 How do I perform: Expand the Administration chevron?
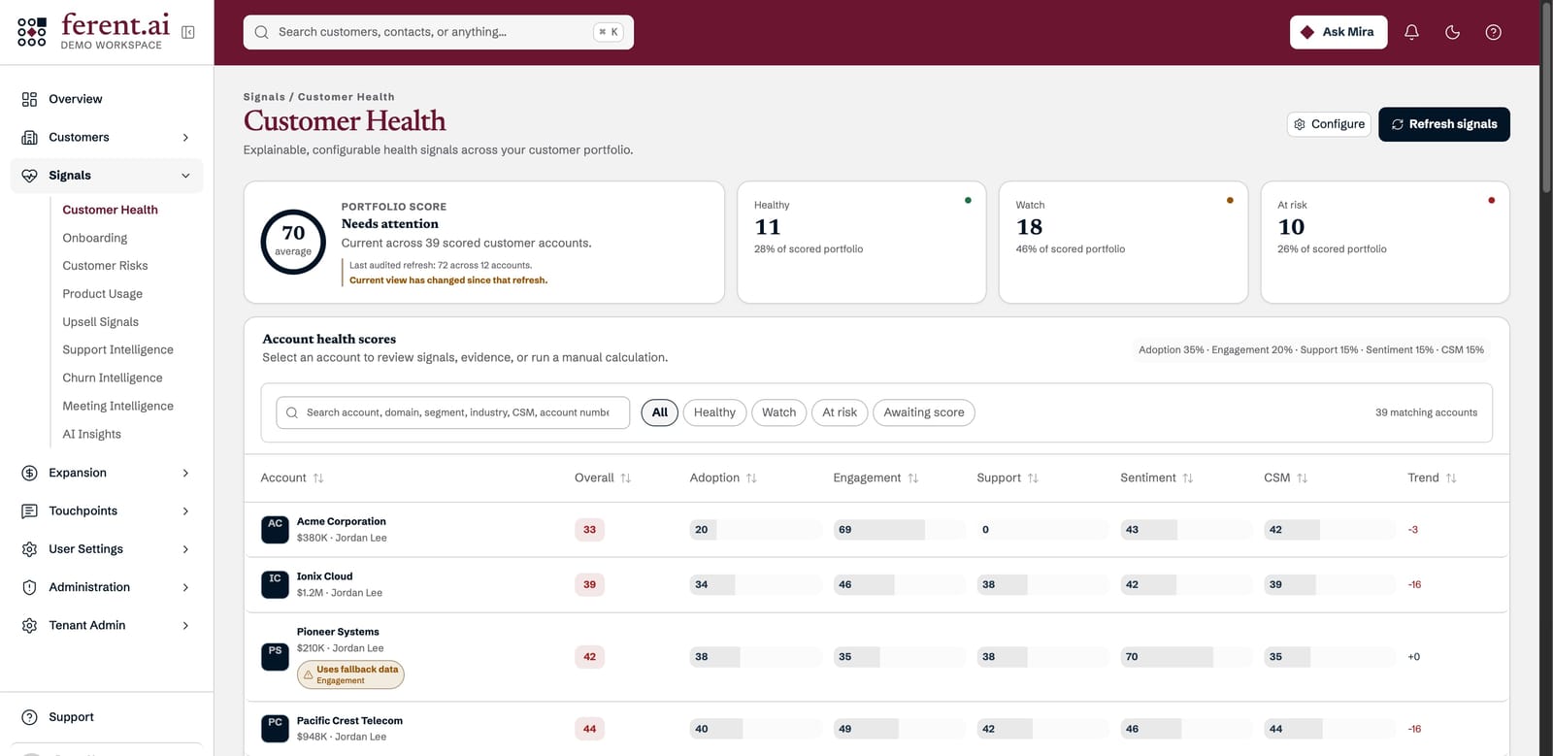[185, 588]
